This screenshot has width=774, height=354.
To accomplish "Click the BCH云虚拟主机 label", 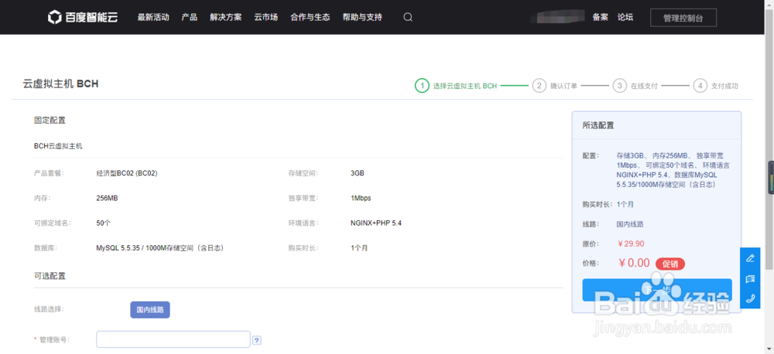I will click(x=58, y=146).
